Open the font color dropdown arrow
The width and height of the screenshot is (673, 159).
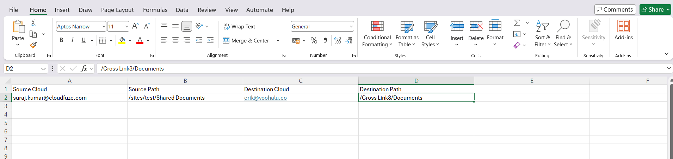[x=148, y=41]
